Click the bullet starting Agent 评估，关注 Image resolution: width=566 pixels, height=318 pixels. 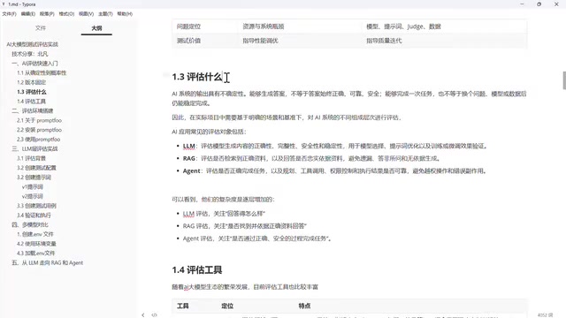click(257, 238)
